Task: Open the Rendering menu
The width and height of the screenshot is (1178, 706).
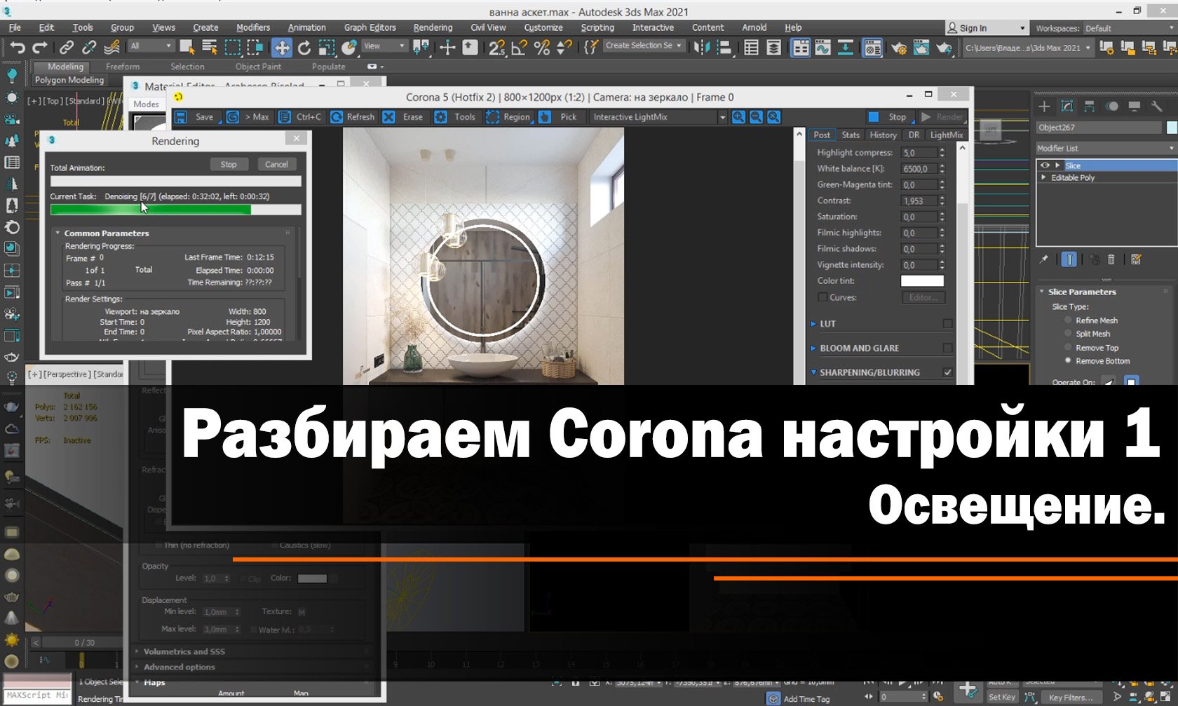Action: [432, 27]
